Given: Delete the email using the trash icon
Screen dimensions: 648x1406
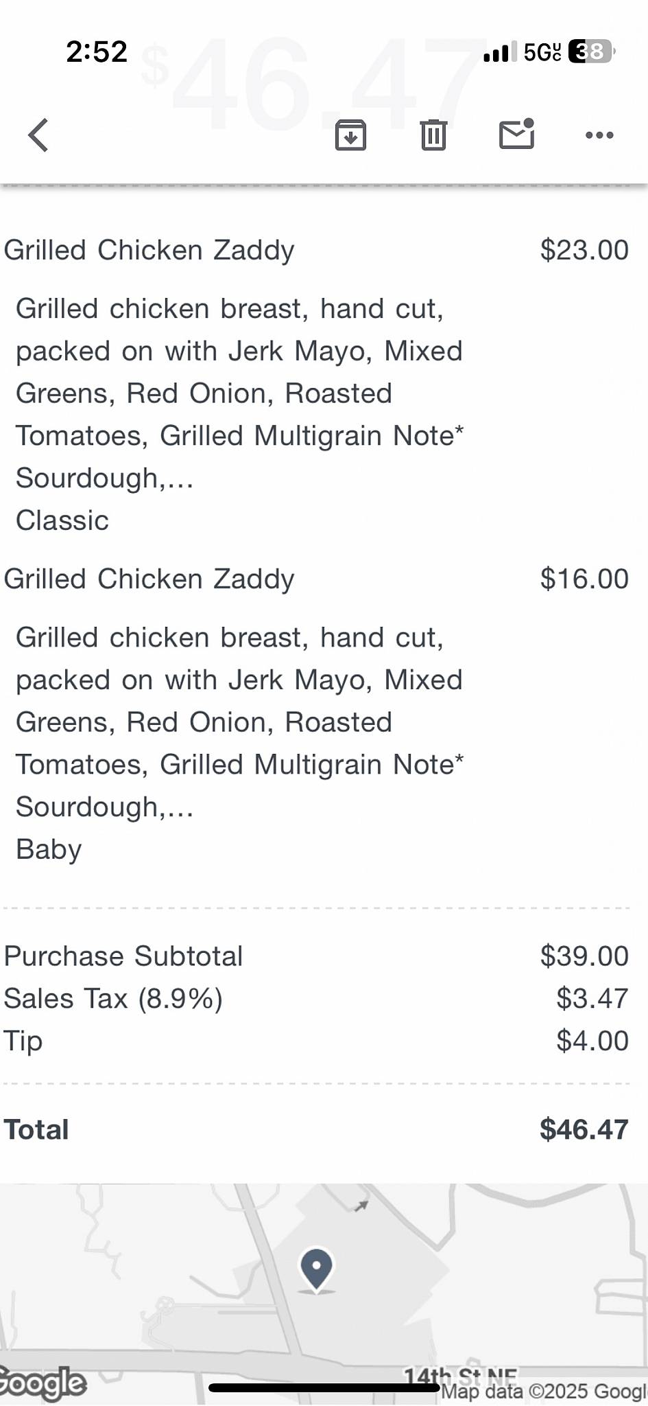Looking at the screenshot, I should 433,135.
